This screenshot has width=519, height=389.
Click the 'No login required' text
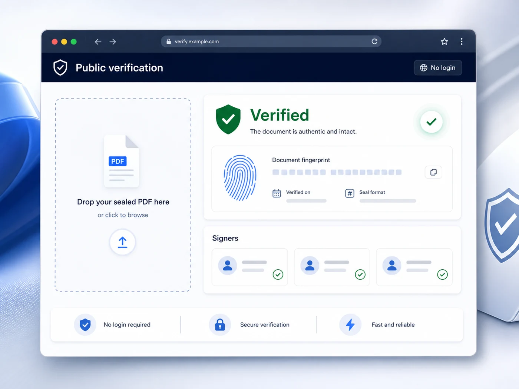(127, 325)
